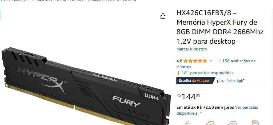This screenshot has height=125, width=273.
Task: Click the share icon above product image
Action: [x=163, y=16]
